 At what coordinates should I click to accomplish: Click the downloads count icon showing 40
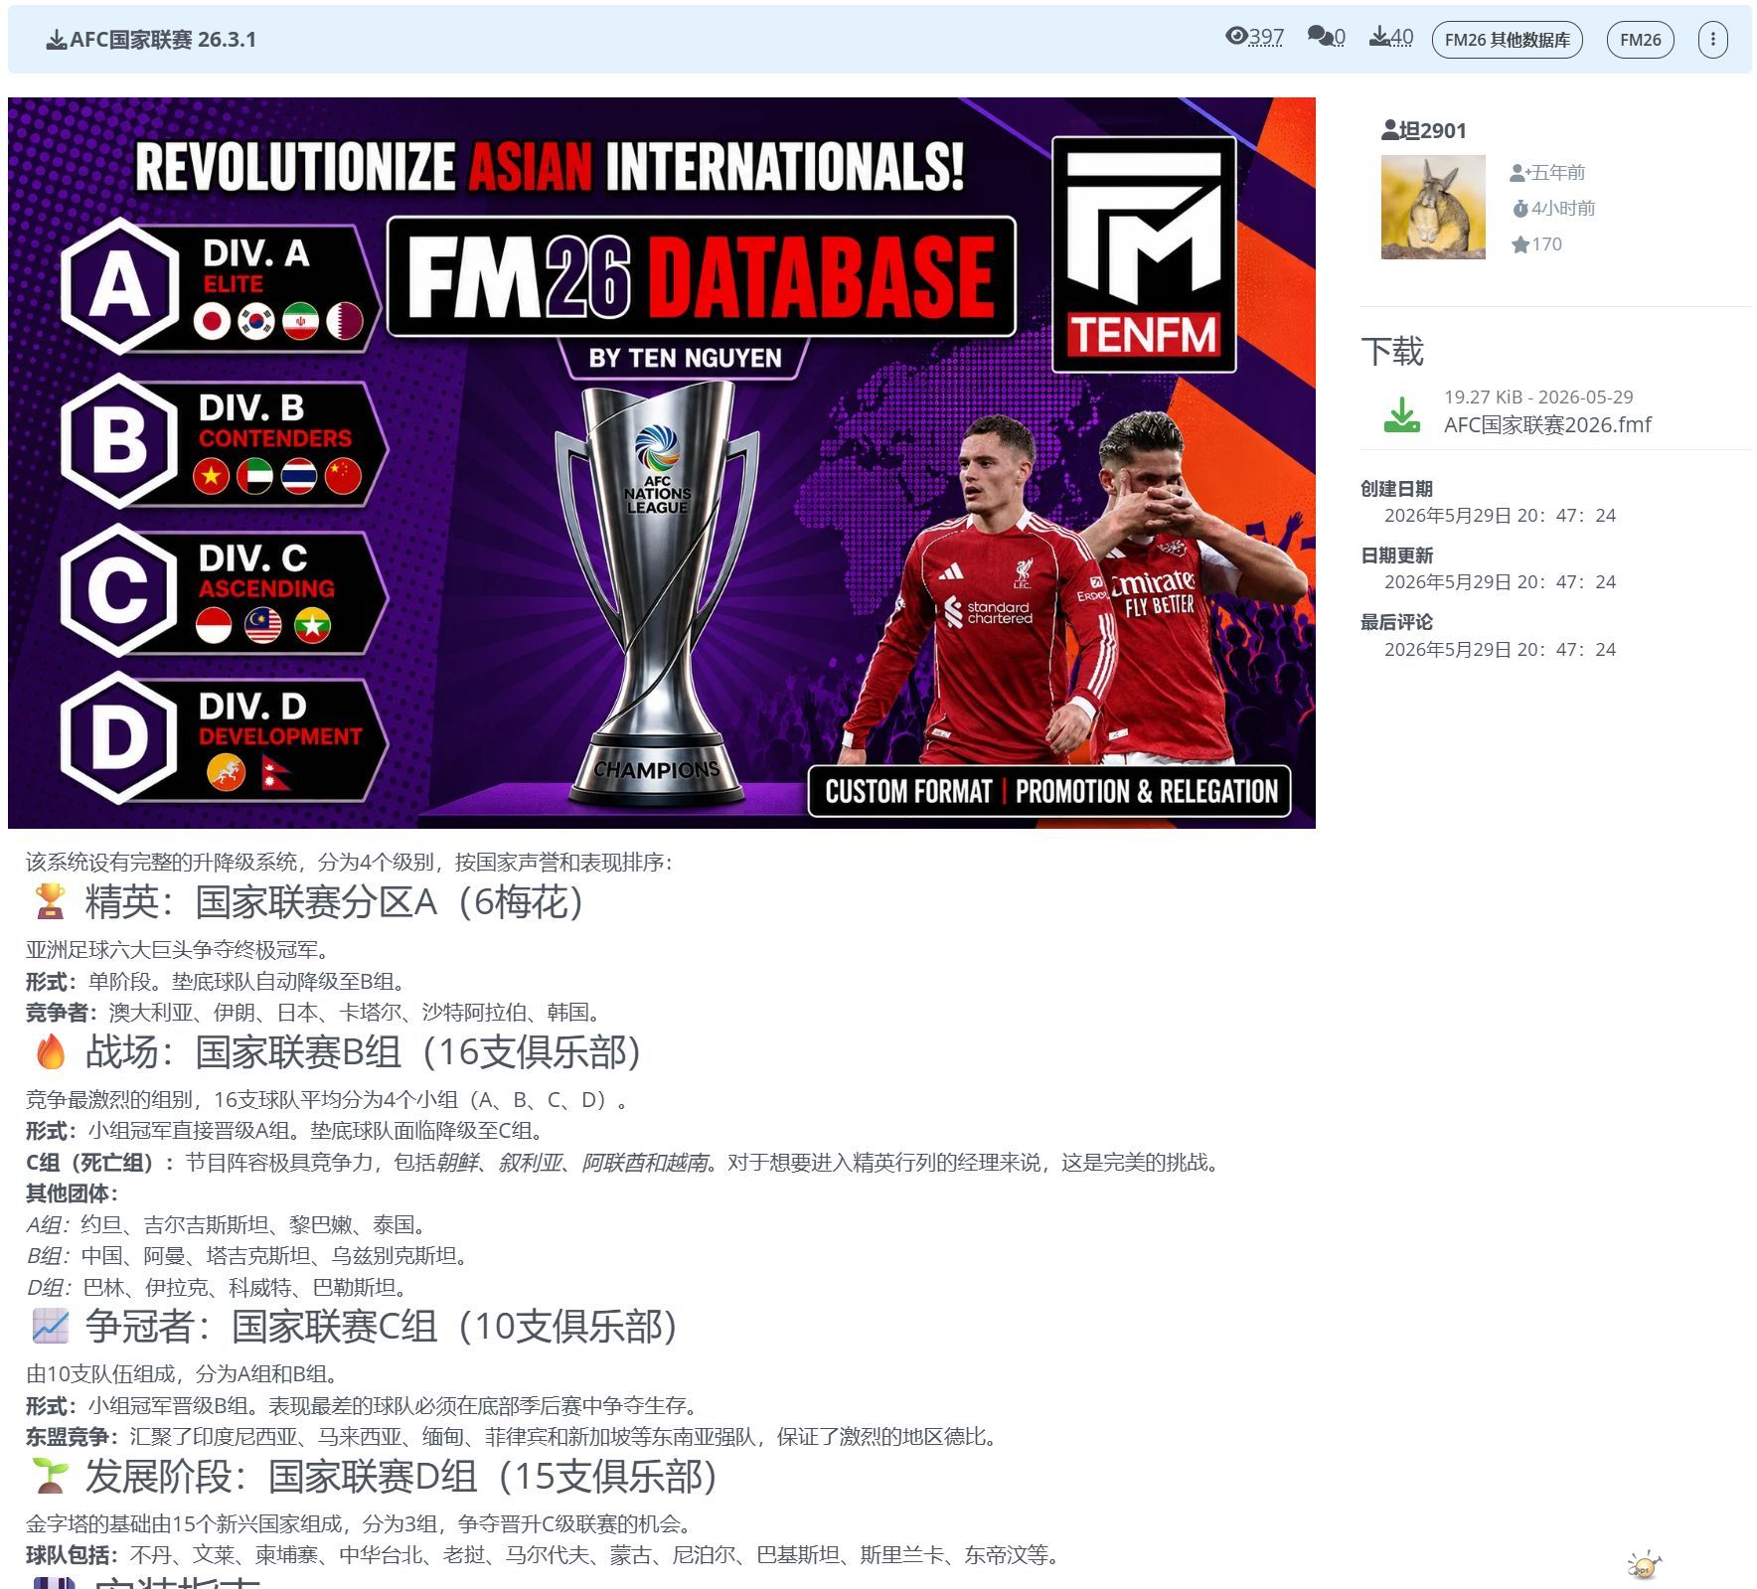click(1379, 37)
